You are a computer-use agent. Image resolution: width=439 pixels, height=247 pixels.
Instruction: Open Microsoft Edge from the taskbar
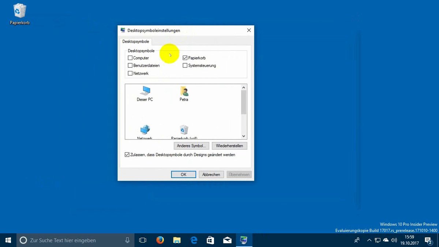(x=194, y=240)
